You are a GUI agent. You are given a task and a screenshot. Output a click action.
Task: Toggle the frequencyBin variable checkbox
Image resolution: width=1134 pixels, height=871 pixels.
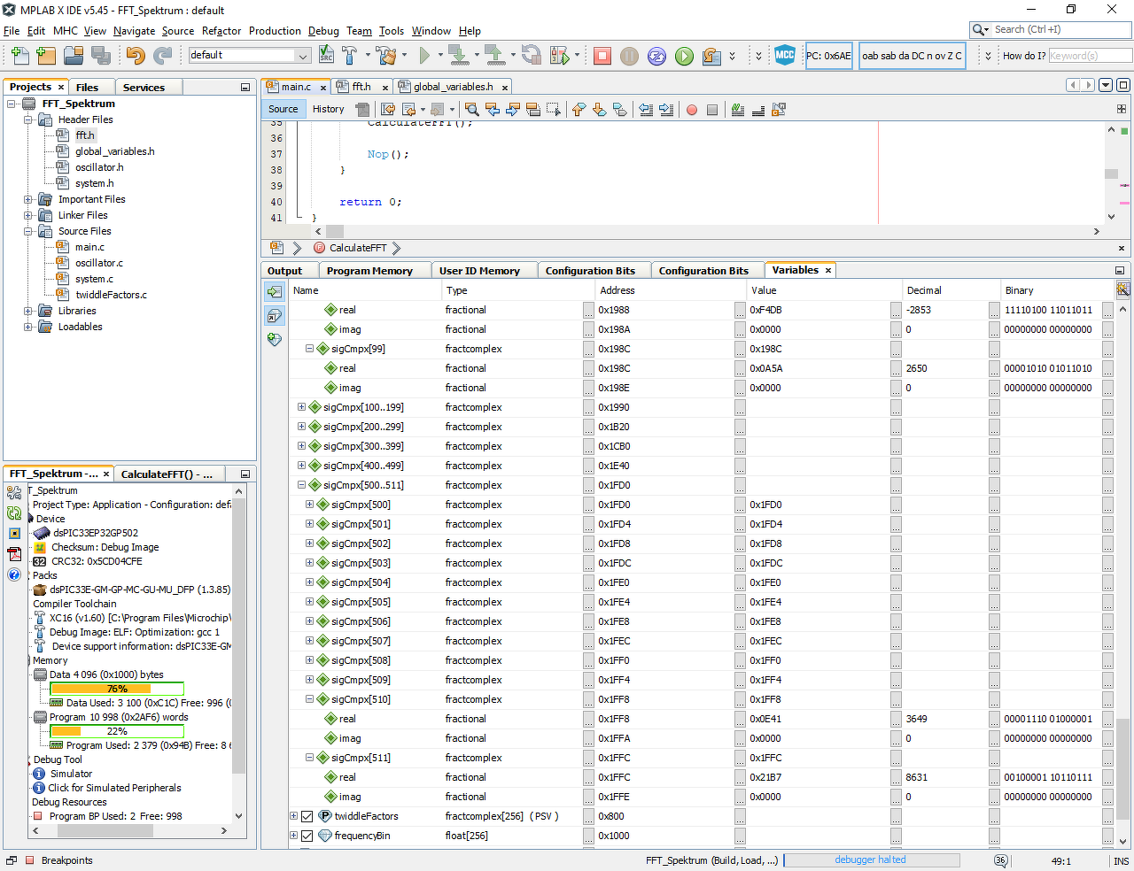(x=307, y=836)
